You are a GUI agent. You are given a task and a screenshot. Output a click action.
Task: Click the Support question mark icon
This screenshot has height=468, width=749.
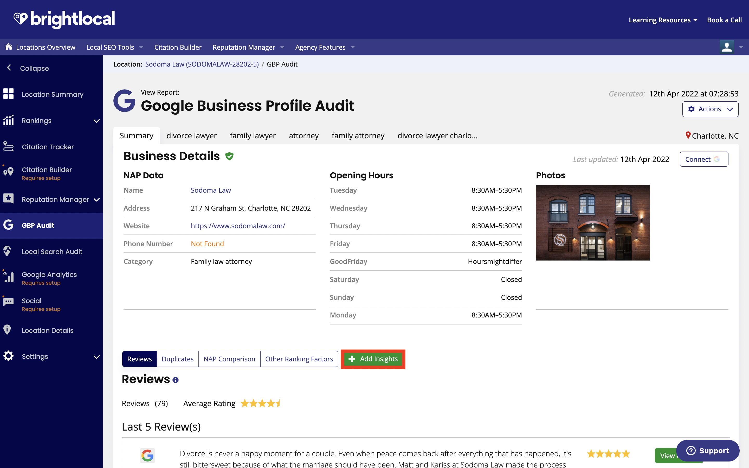click(691, 450)
